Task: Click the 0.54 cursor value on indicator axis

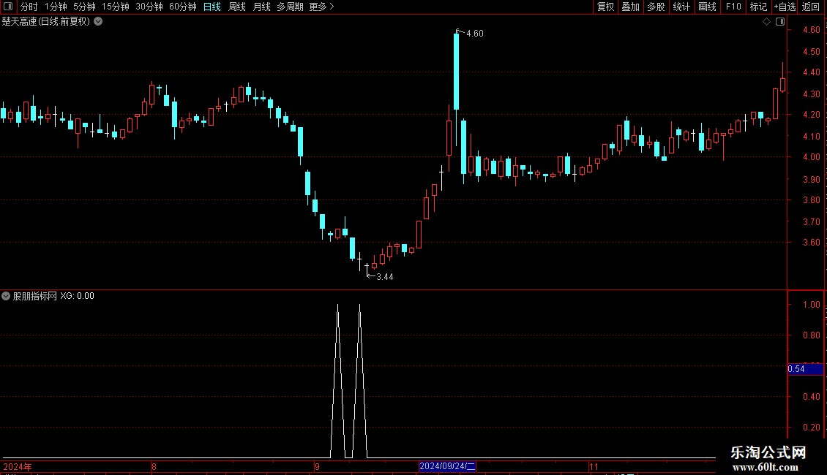Action: 805,369
